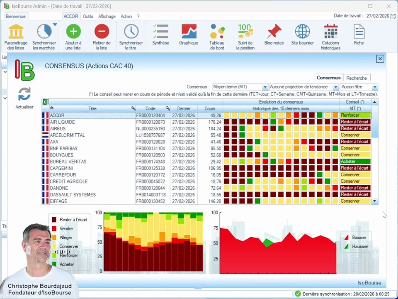Sort by the Titre column header
Image resolution: width=398 pixels, height=299 pixels.
pos(92,108)
